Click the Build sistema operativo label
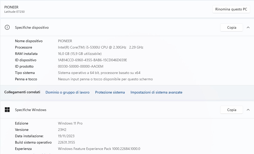 [x=33, y=142]
